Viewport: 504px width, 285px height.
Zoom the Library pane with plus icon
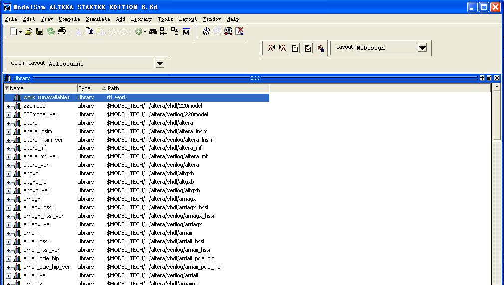[x=482, y=78]
